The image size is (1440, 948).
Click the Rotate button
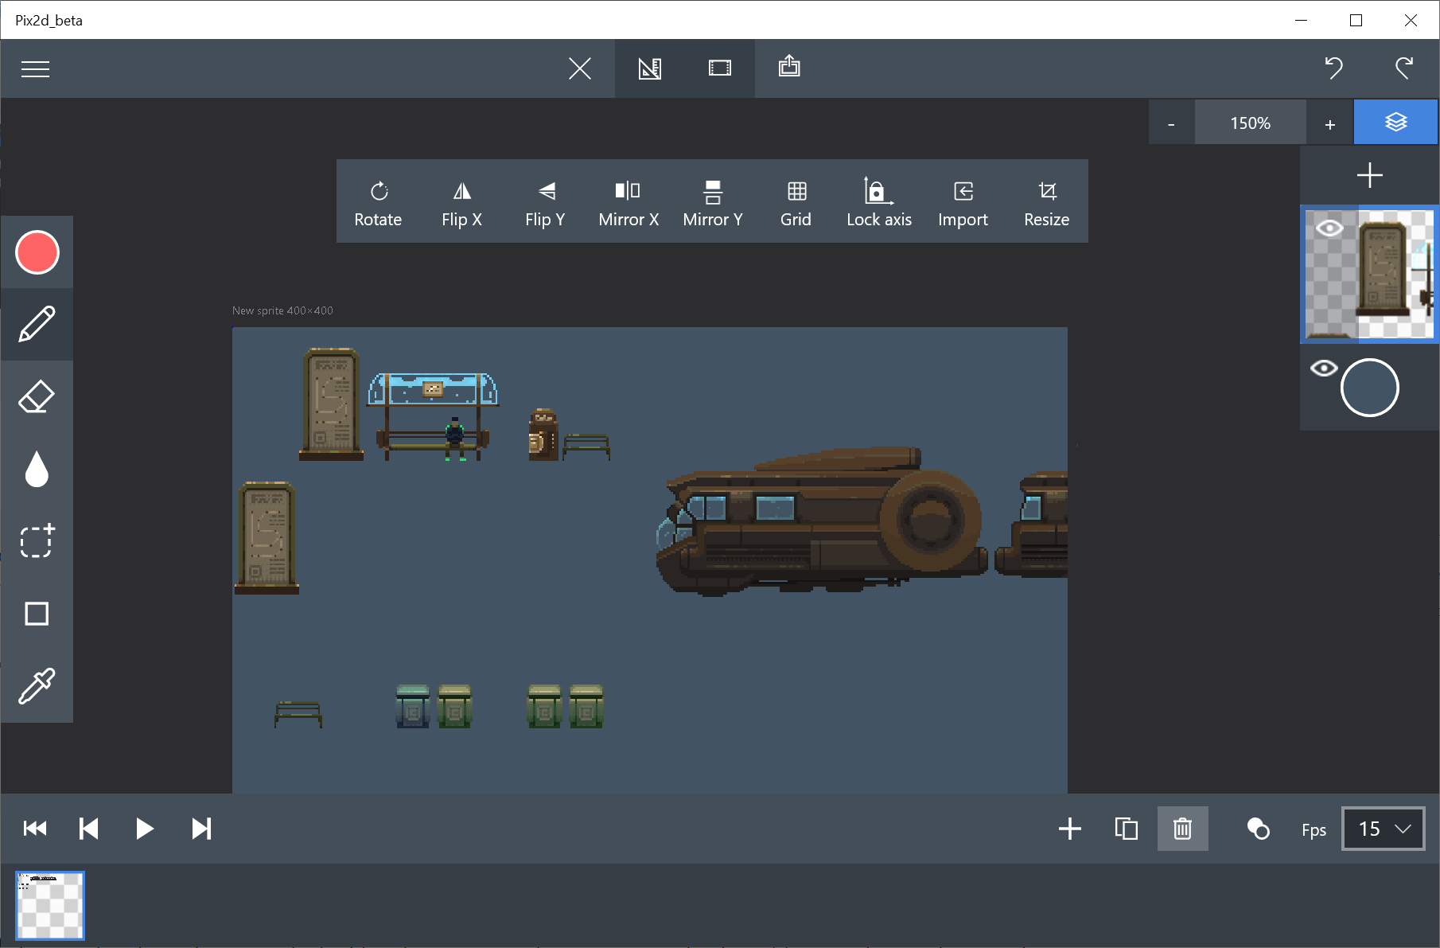pos(378,201)
